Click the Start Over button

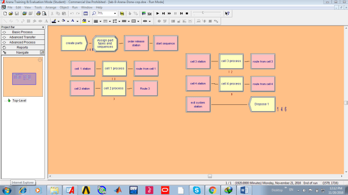181,13
